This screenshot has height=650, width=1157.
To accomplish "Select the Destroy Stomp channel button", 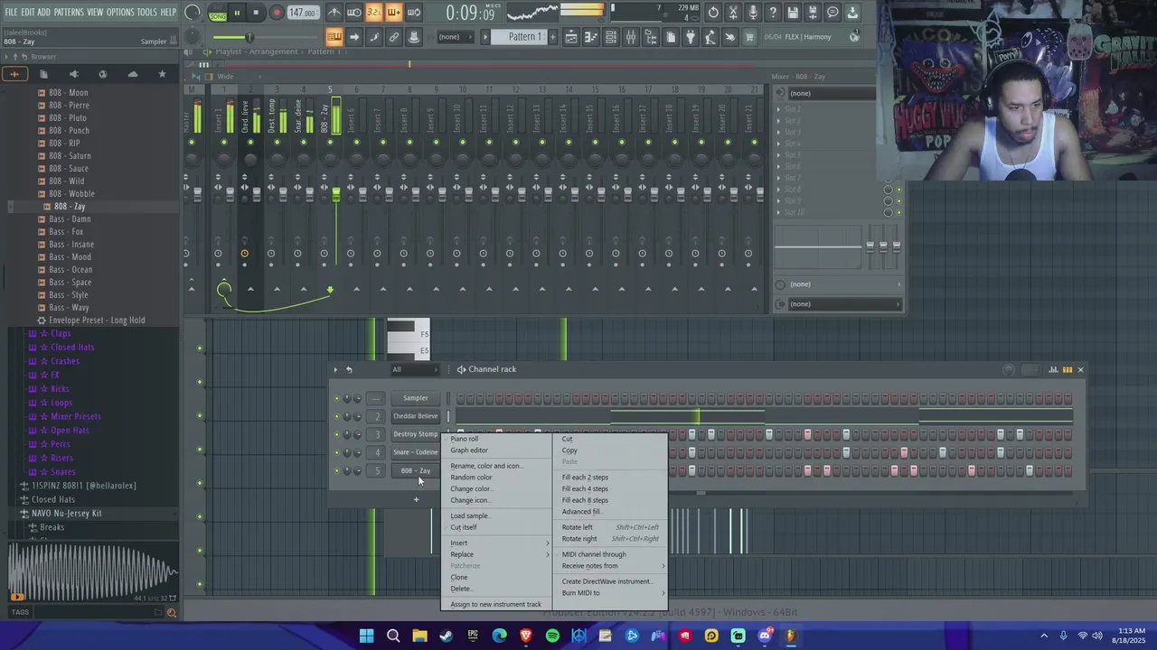I will click(x=415, y=434).
